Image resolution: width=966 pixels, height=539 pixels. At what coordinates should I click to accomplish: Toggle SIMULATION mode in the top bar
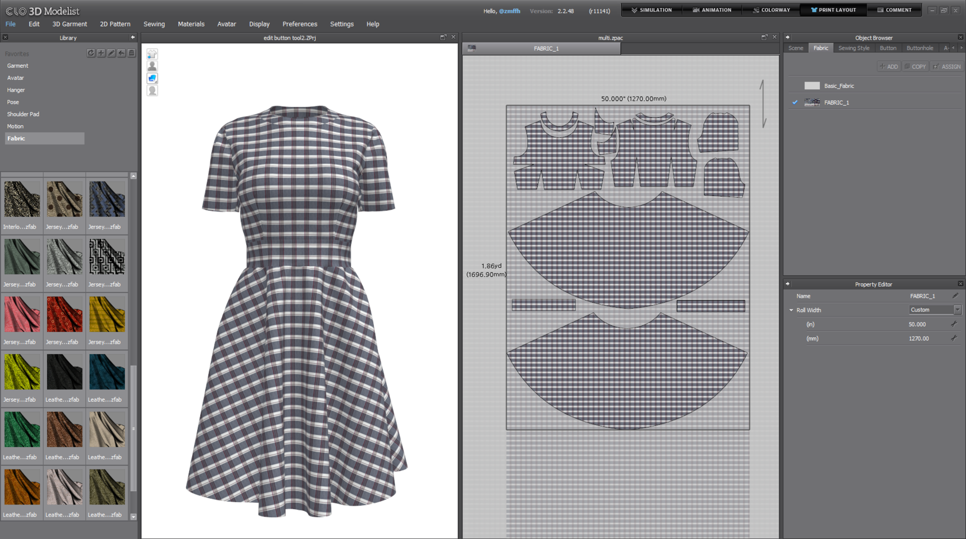click(x=651, y=10)
